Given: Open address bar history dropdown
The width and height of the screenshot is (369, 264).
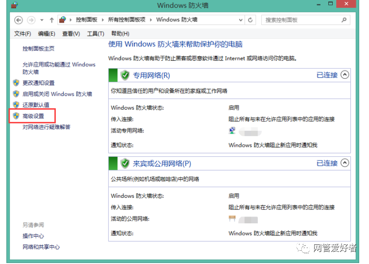Looking at the screenshot, I should pyautogui.click(x=241, y=20).
